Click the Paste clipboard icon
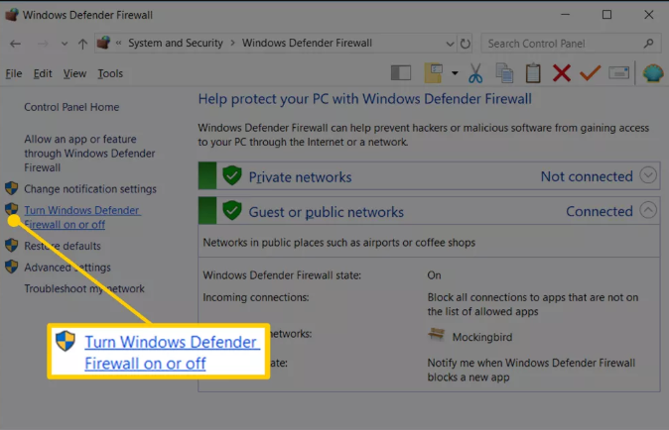The width and height of the screenshot is (669, 430). 533,72
